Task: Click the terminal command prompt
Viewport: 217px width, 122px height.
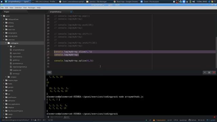Action: (82, 114)
